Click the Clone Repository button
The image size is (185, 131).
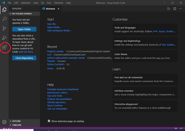(x=24, y=58)
